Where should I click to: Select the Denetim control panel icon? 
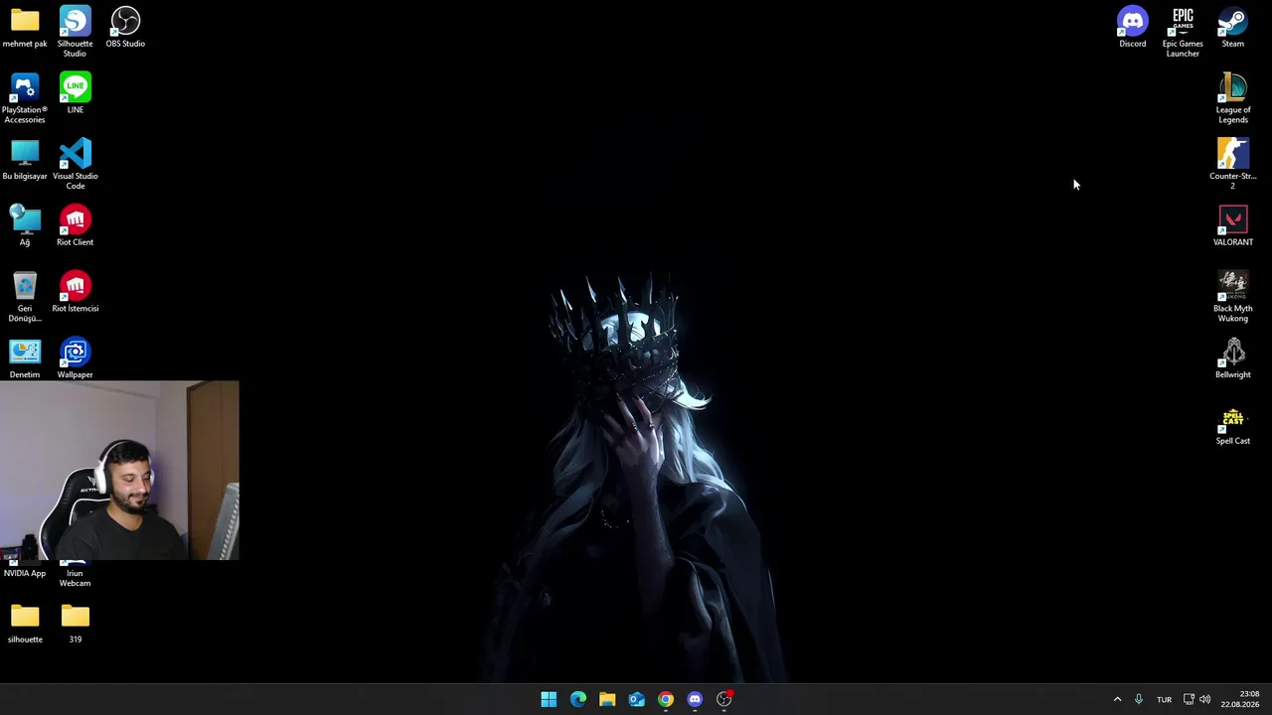(25, 358)
